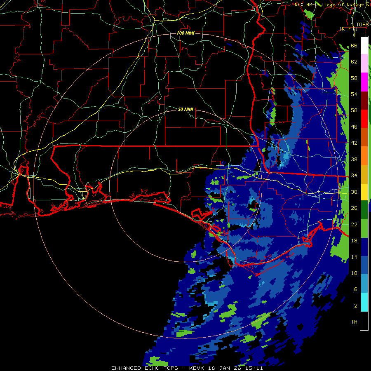
Task: Choose the bright red legend band
Action: coord(364,119)
